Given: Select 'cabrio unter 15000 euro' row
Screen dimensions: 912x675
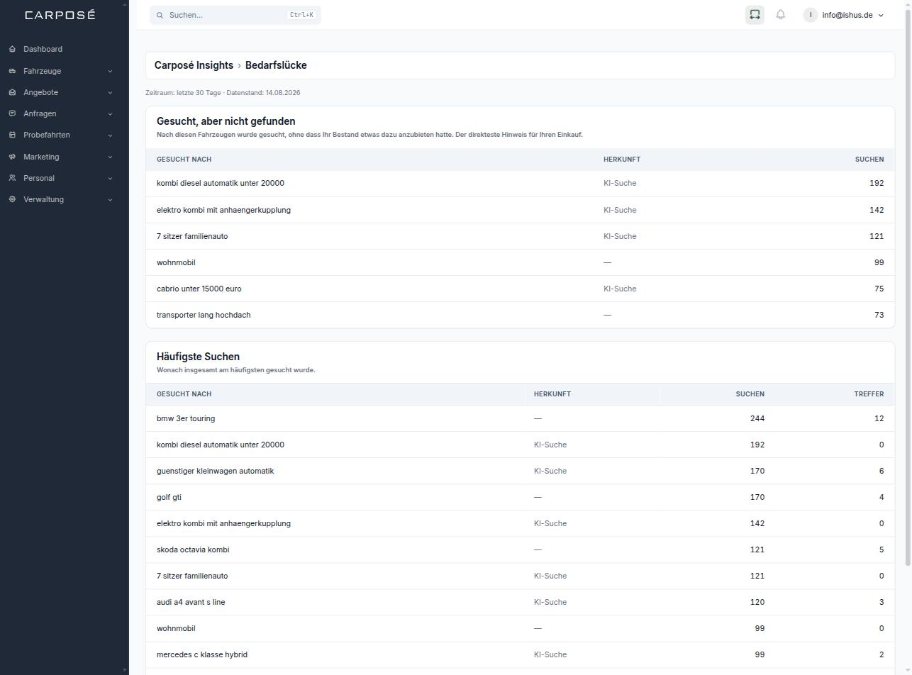Looking at the screenshot, I should point(520,289).
